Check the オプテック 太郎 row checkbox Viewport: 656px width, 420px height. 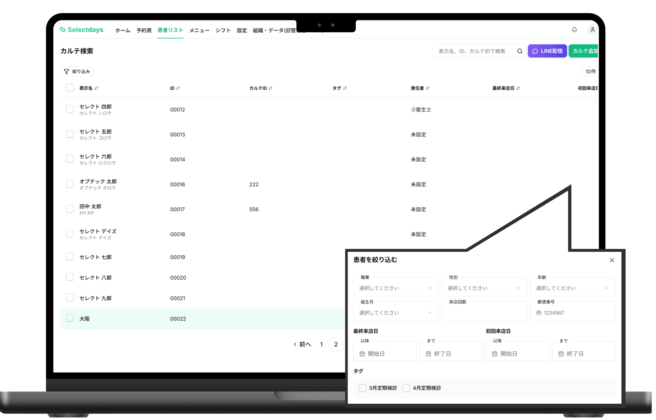[70, 184]
